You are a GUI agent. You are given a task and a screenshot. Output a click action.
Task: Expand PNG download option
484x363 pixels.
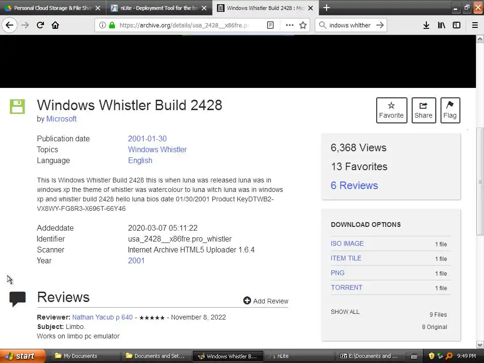tap(337, 273)
